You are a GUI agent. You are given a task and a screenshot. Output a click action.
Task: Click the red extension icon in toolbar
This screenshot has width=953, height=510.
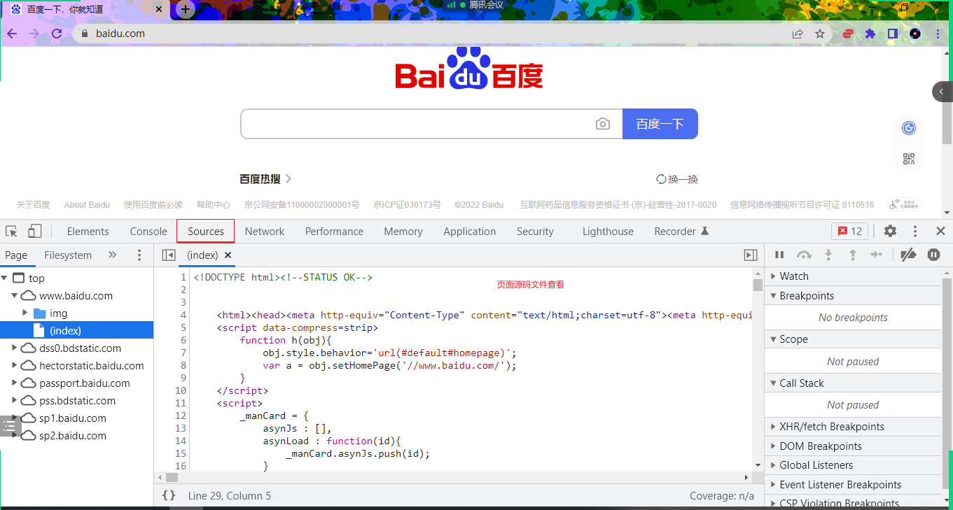tap(848, 34)
